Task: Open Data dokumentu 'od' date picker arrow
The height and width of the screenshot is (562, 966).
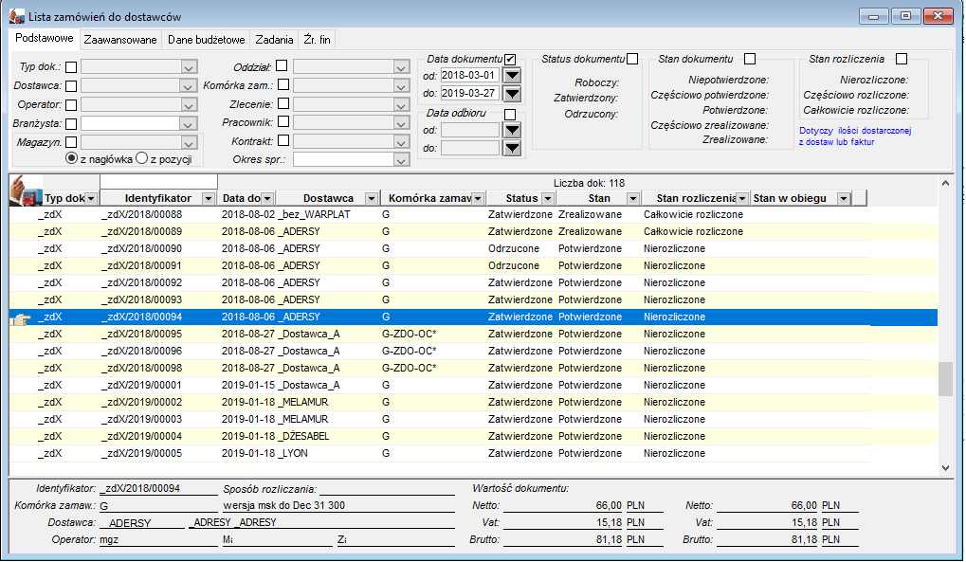Action: coord(512,76)
